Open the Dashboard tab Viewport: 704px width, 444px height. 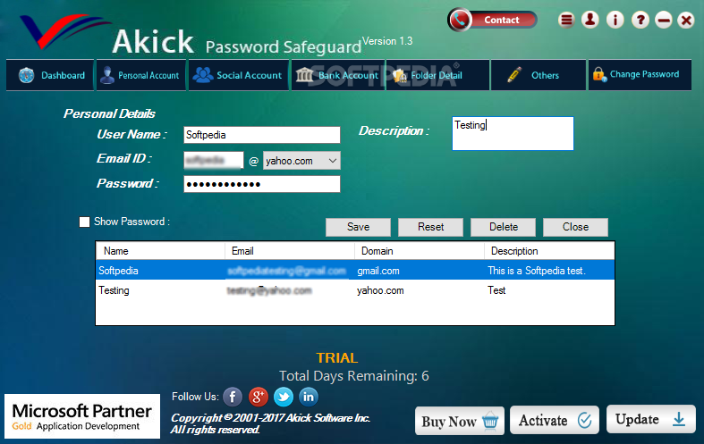click(x=50, y=75)
